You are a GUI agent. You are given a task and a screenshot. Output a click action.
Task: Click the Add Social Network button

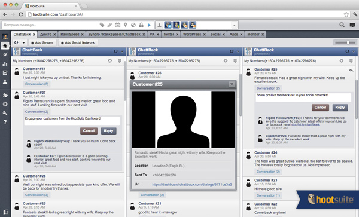pos(78,43)
